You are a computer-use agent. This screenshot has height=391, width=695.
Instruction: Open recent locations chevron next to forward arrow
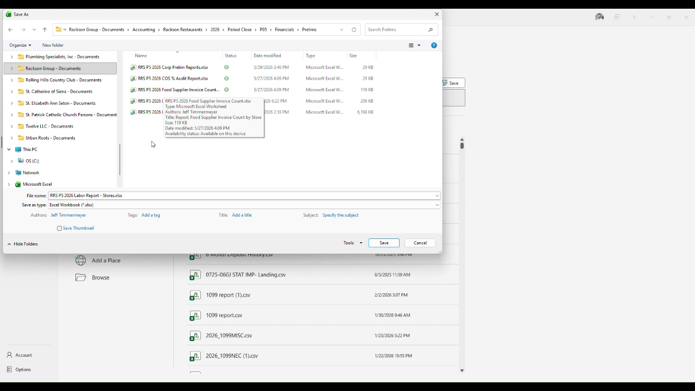coord(34,30)
